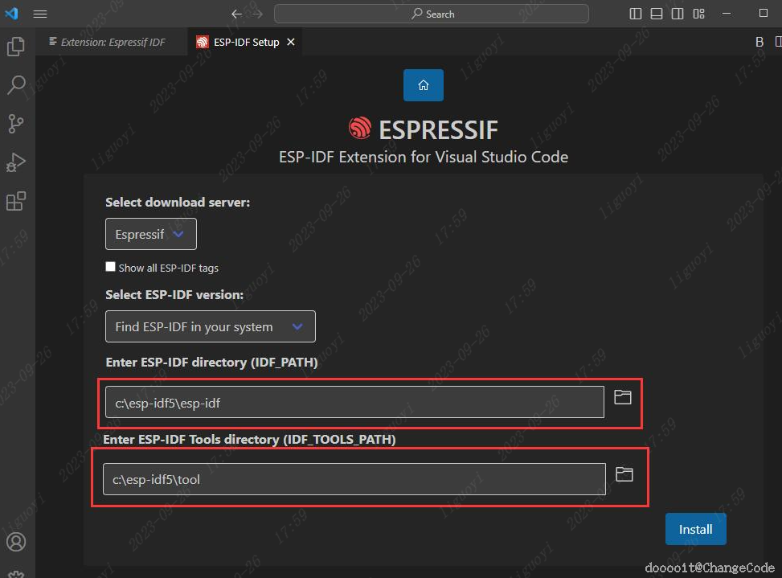Click the ESP-IDF Setup tab's Espressif icon
The image size is (782, 578).
pyautogui.click(x=202, y=42)
